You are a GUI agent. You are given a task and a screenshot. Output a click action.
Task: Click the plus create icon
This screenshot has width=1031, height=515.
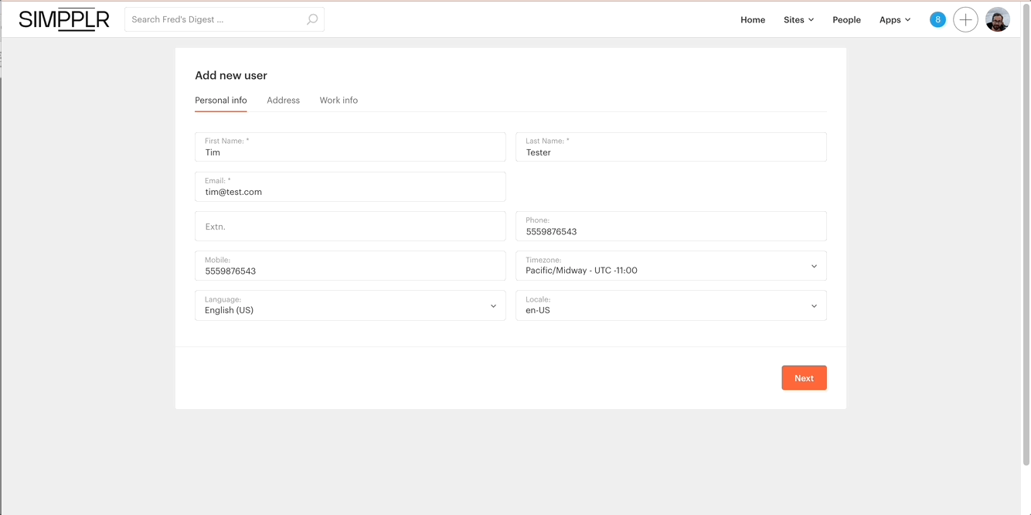point(965,19)
